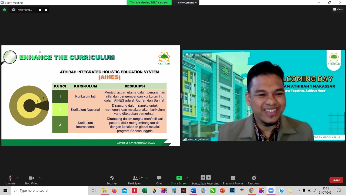The height and width of the screenshot is (195, 346).
Task: Click the encryption shield icon
Action: tap(4, 10)
